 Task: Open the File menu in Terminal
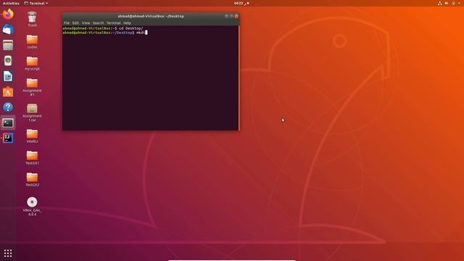[x=67, y=22]
